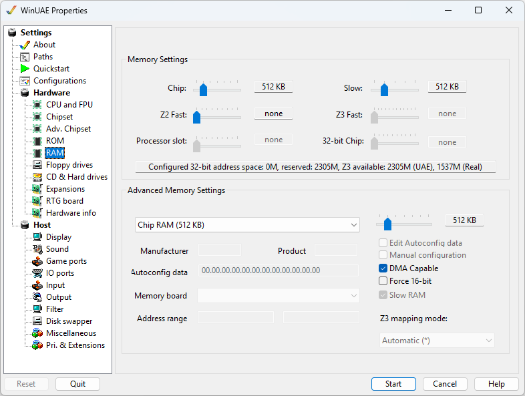
Task: Click the Hardware info card icon
Action: click(37, 213)
